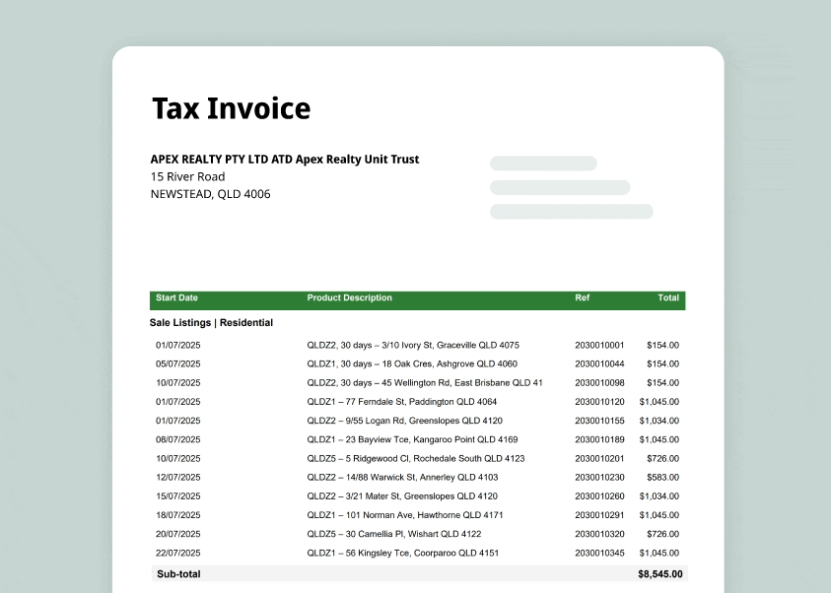
Task: Click the Ref column header
Action: [582, 297]
